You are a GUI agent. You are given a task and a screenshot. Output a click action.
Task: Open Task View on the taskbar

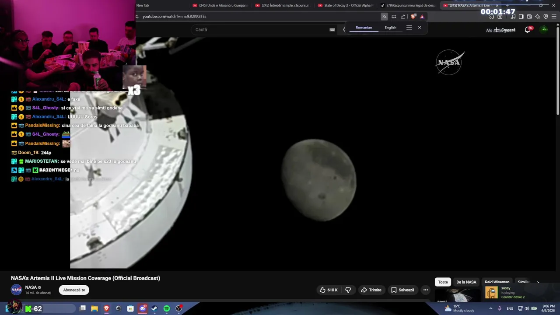pos(83,308)
